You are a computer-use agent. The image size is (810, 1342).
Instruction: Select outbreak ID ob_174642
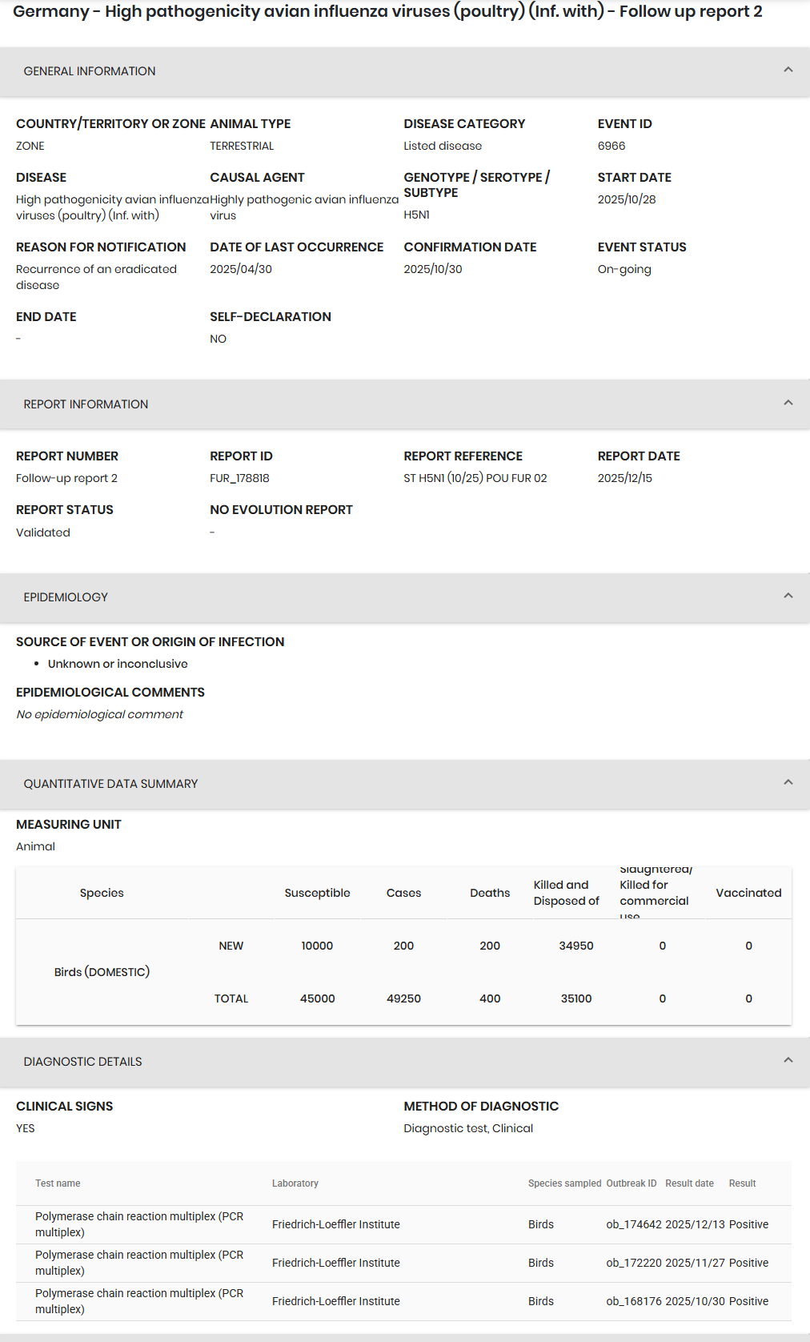634,1224
